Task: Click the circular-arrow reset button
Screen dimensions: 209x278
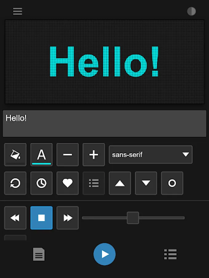Action: point(15,183)
